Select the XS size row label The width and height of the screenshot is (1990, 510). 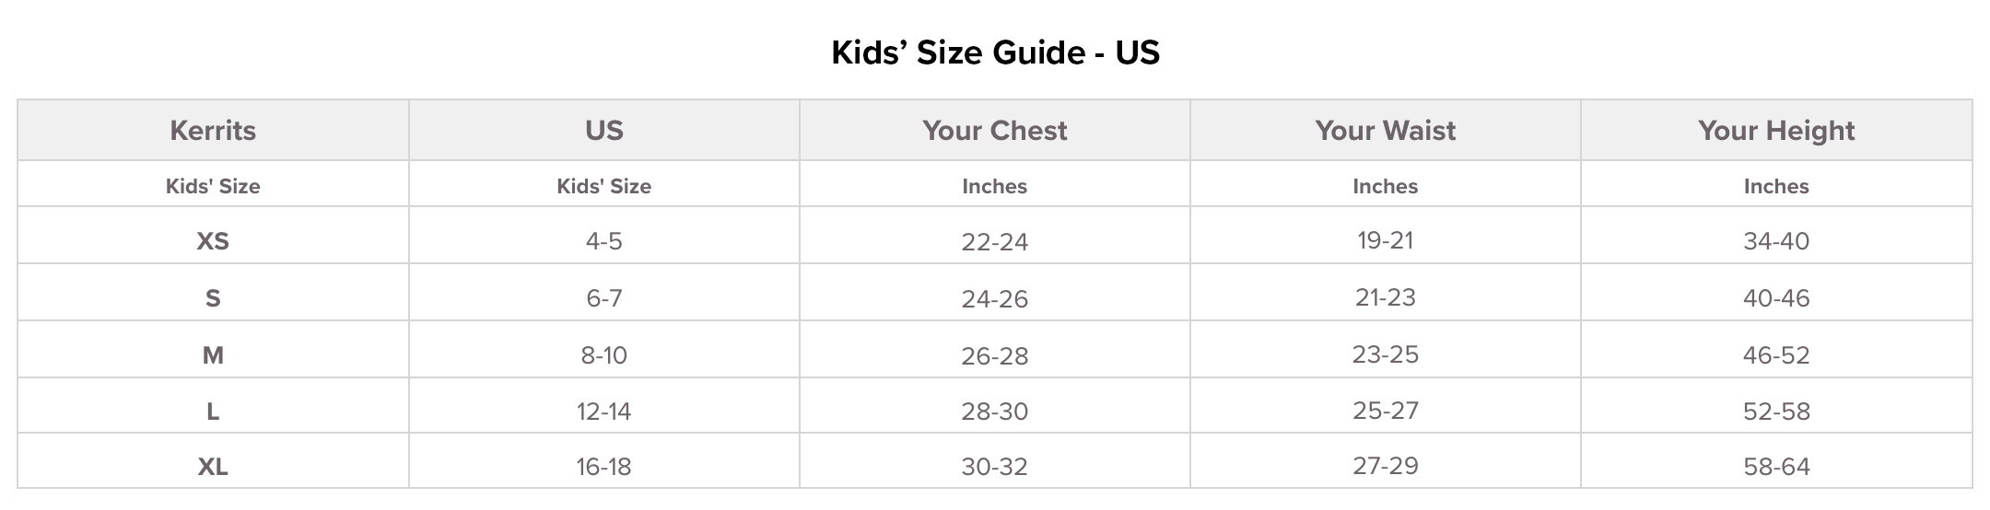coord(213,241)
